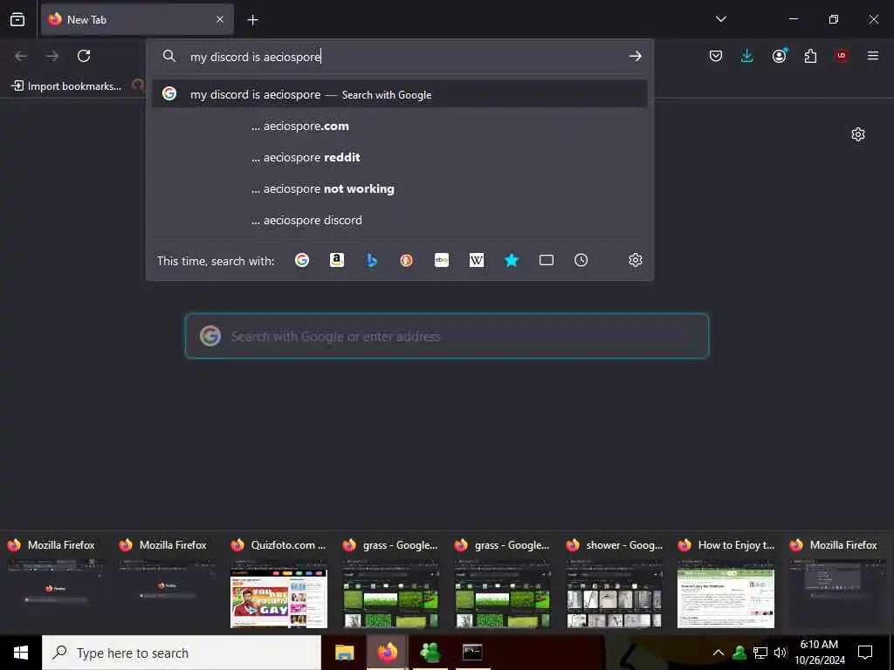Search this time with Amazon
This screenshot has width=894, height=670.
pyautogui.click(x=337, y=260)
